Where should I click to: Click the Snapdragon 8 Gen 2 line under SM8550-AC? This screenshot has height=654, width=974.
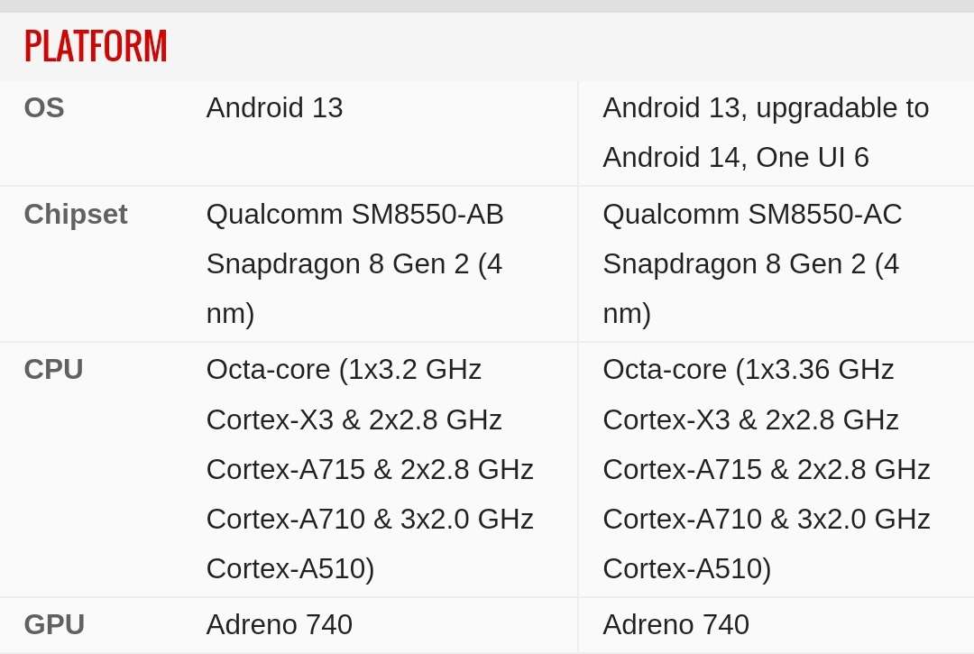point(750,264)
